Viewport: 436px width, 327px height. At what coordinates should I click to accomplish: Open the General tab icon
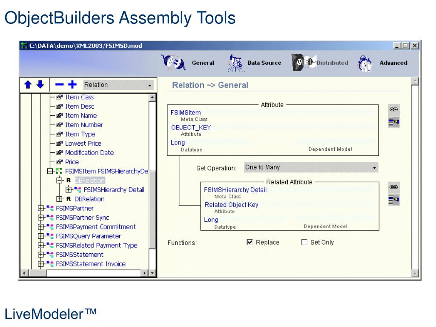(174, 62)
